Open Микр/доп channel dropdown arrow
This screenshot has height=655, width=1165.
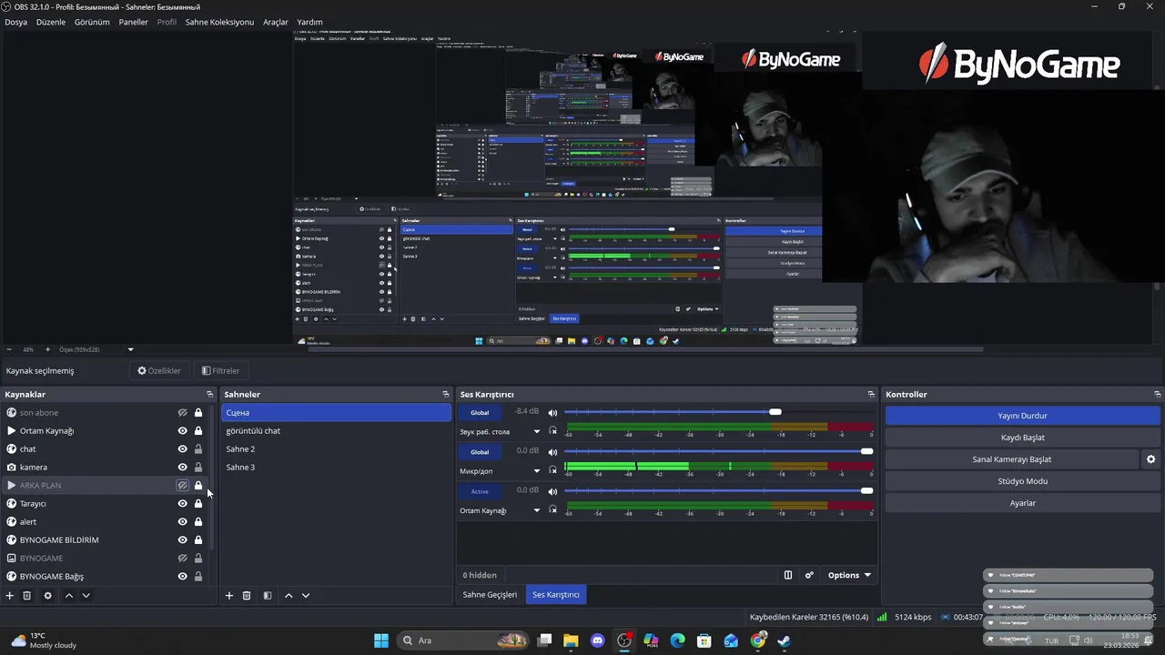point(536,470)
